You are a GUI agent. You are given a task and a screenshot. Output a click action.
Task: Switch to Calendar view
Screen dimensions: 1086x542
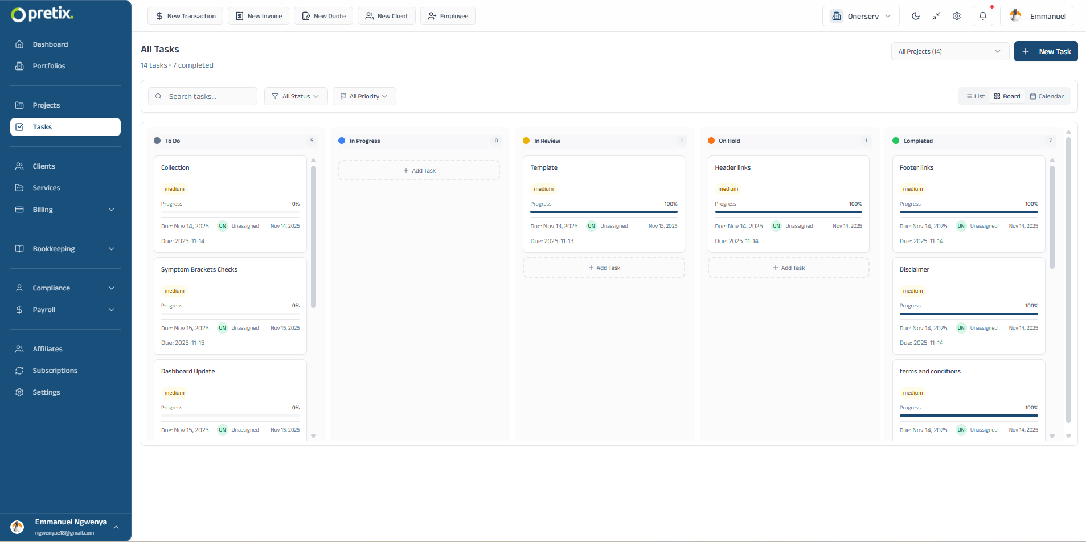click(1048, 96)
